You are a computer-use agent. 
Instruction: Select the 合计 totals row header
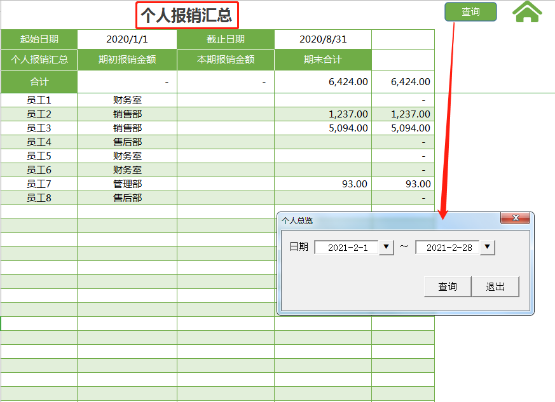tap(39, 81)
